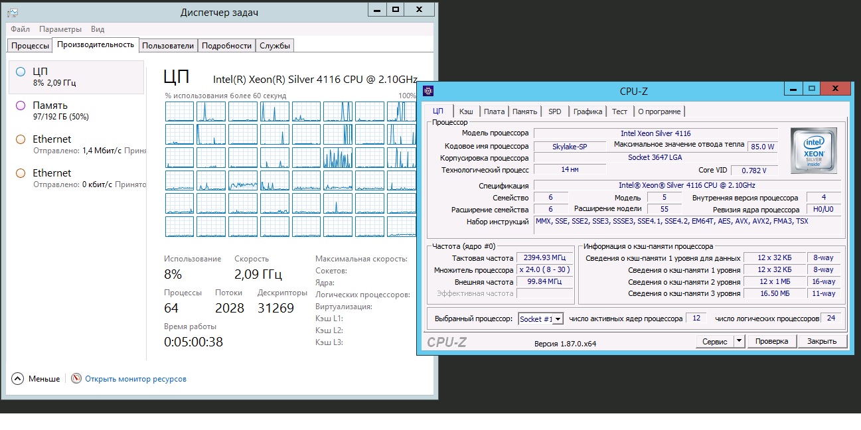Click the Закрыть button in CPU-Z
The height and width of the screenshot is (430, 861).
pos(822,341)
